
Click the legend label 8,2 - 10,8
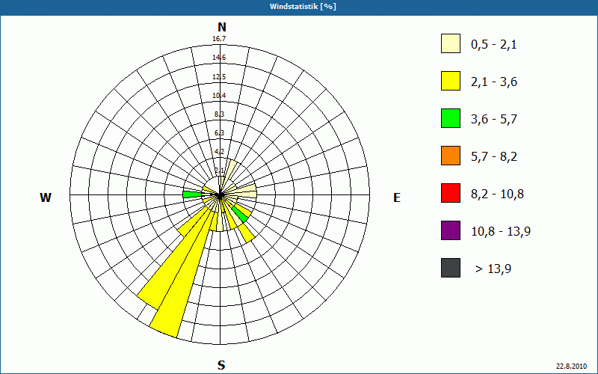(x=497, y=194)
